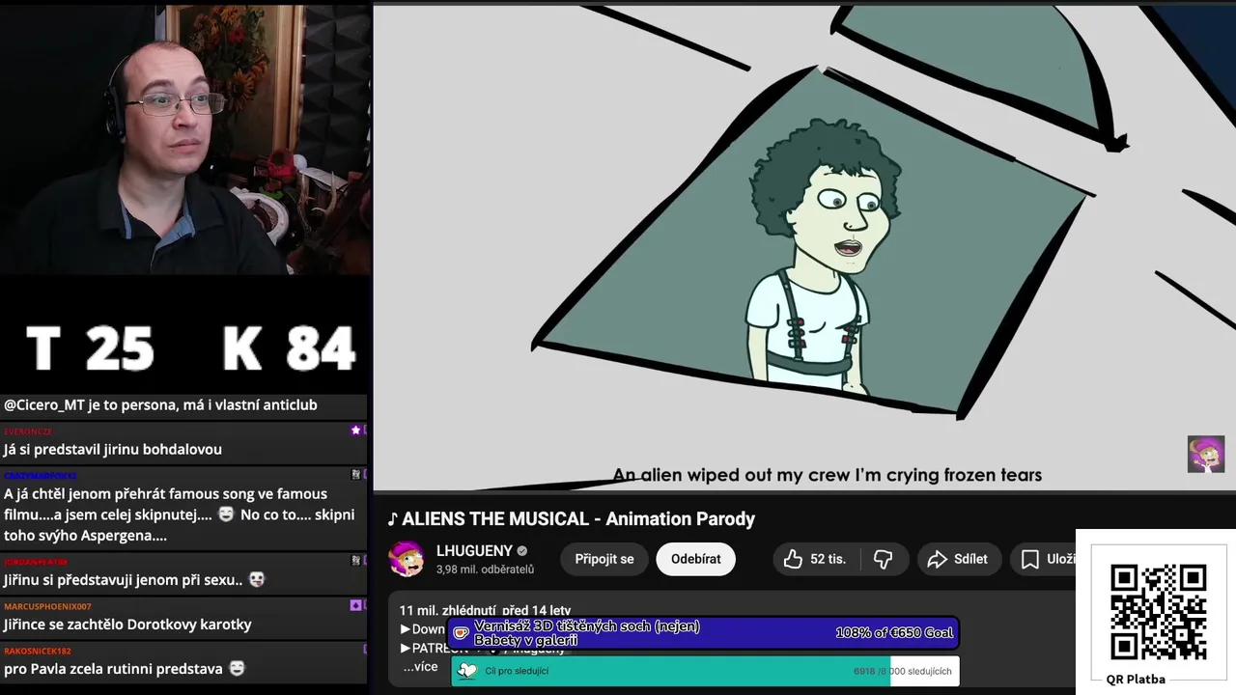Viewport: 1236px width, 695px height.
Task: Click the Odebírat subscribe button
Action: (x=696, y=559)
